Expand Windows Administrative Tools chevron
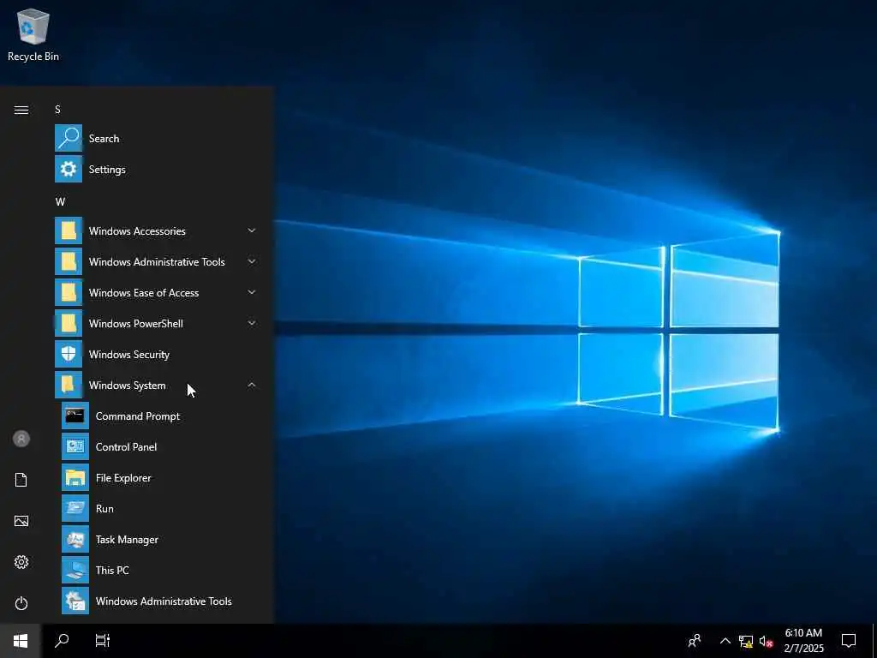 (x=252, y=261)
